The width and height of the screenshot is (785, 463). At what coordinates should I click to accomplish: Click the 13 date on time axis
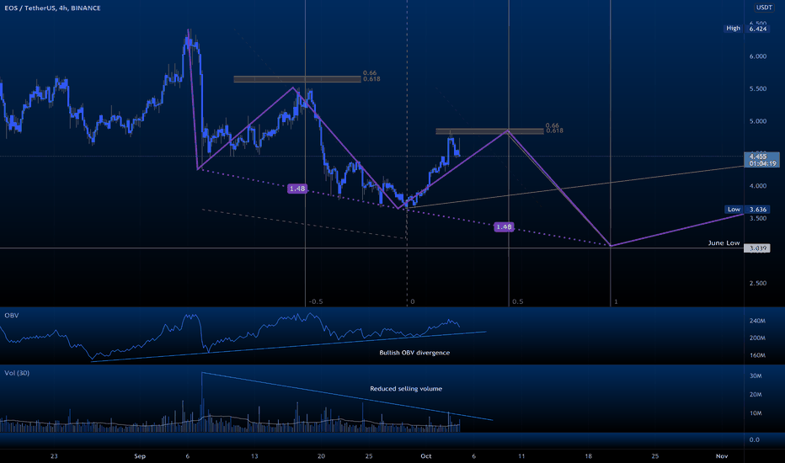[x=254, y=456]
